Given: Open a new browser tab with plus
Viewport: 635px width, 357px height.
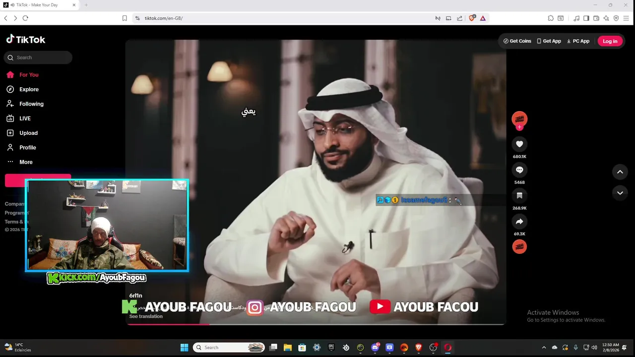Looking at the screenshot, I should 86,5.
